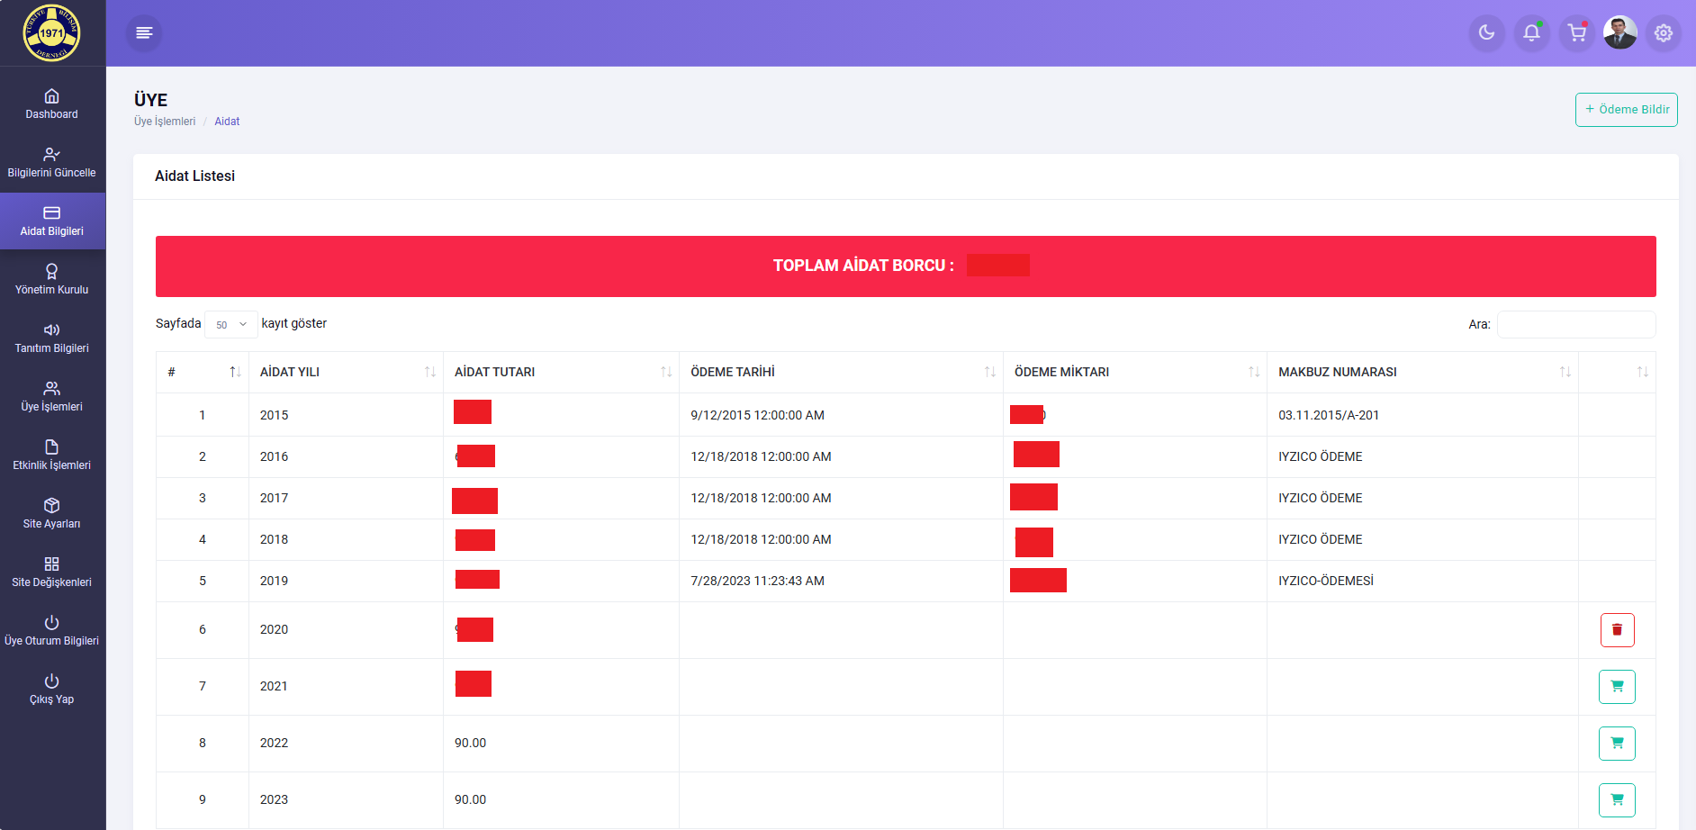Open Üye İşlemleri sidebar item
This screenshot has width=1696, height=830.
(52, 397)
